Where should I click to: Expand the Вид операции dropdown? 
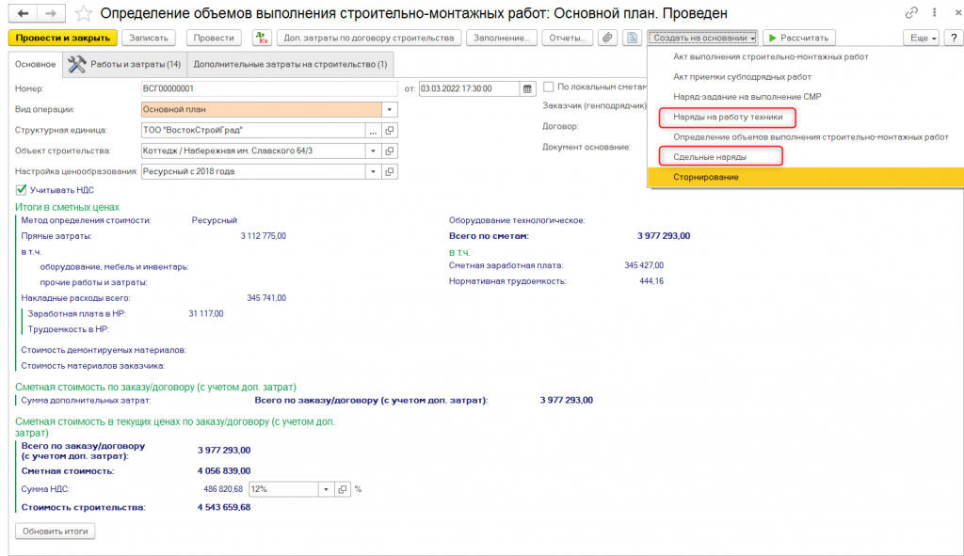click(x=389, y=109)
